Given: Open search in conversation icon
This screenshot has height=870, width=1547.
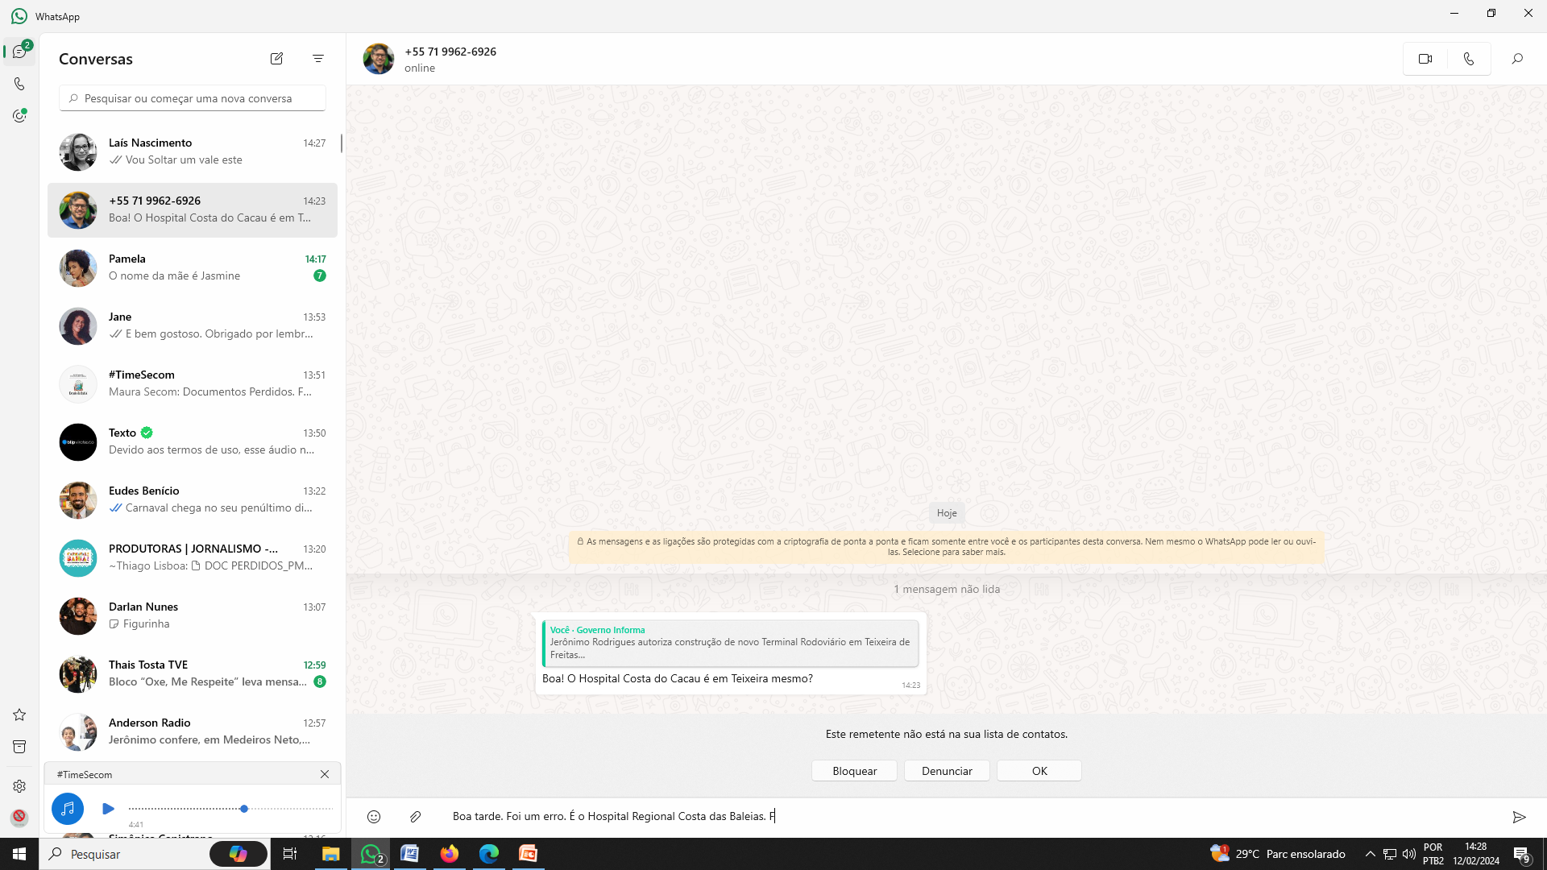Looking at the screenshot, I should tap(1516, 59).
